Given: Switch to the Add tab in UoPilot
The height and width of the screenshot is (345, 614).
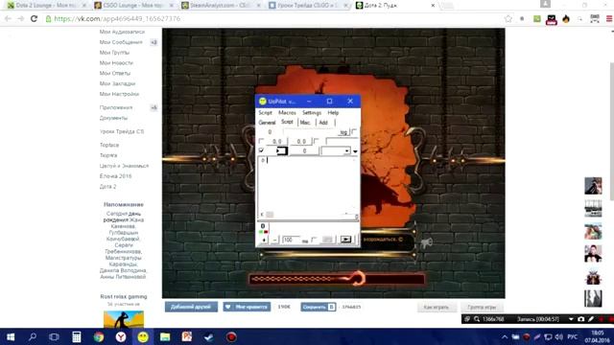Looking at the screenshot, I should tap(323, 123).
